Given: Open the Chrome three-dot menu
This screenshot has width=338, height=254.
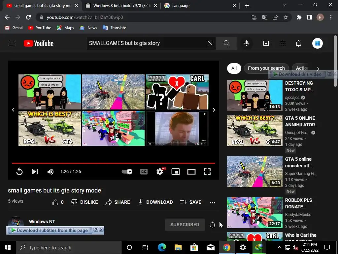Looking at the screenshot, I should point(331,17).
